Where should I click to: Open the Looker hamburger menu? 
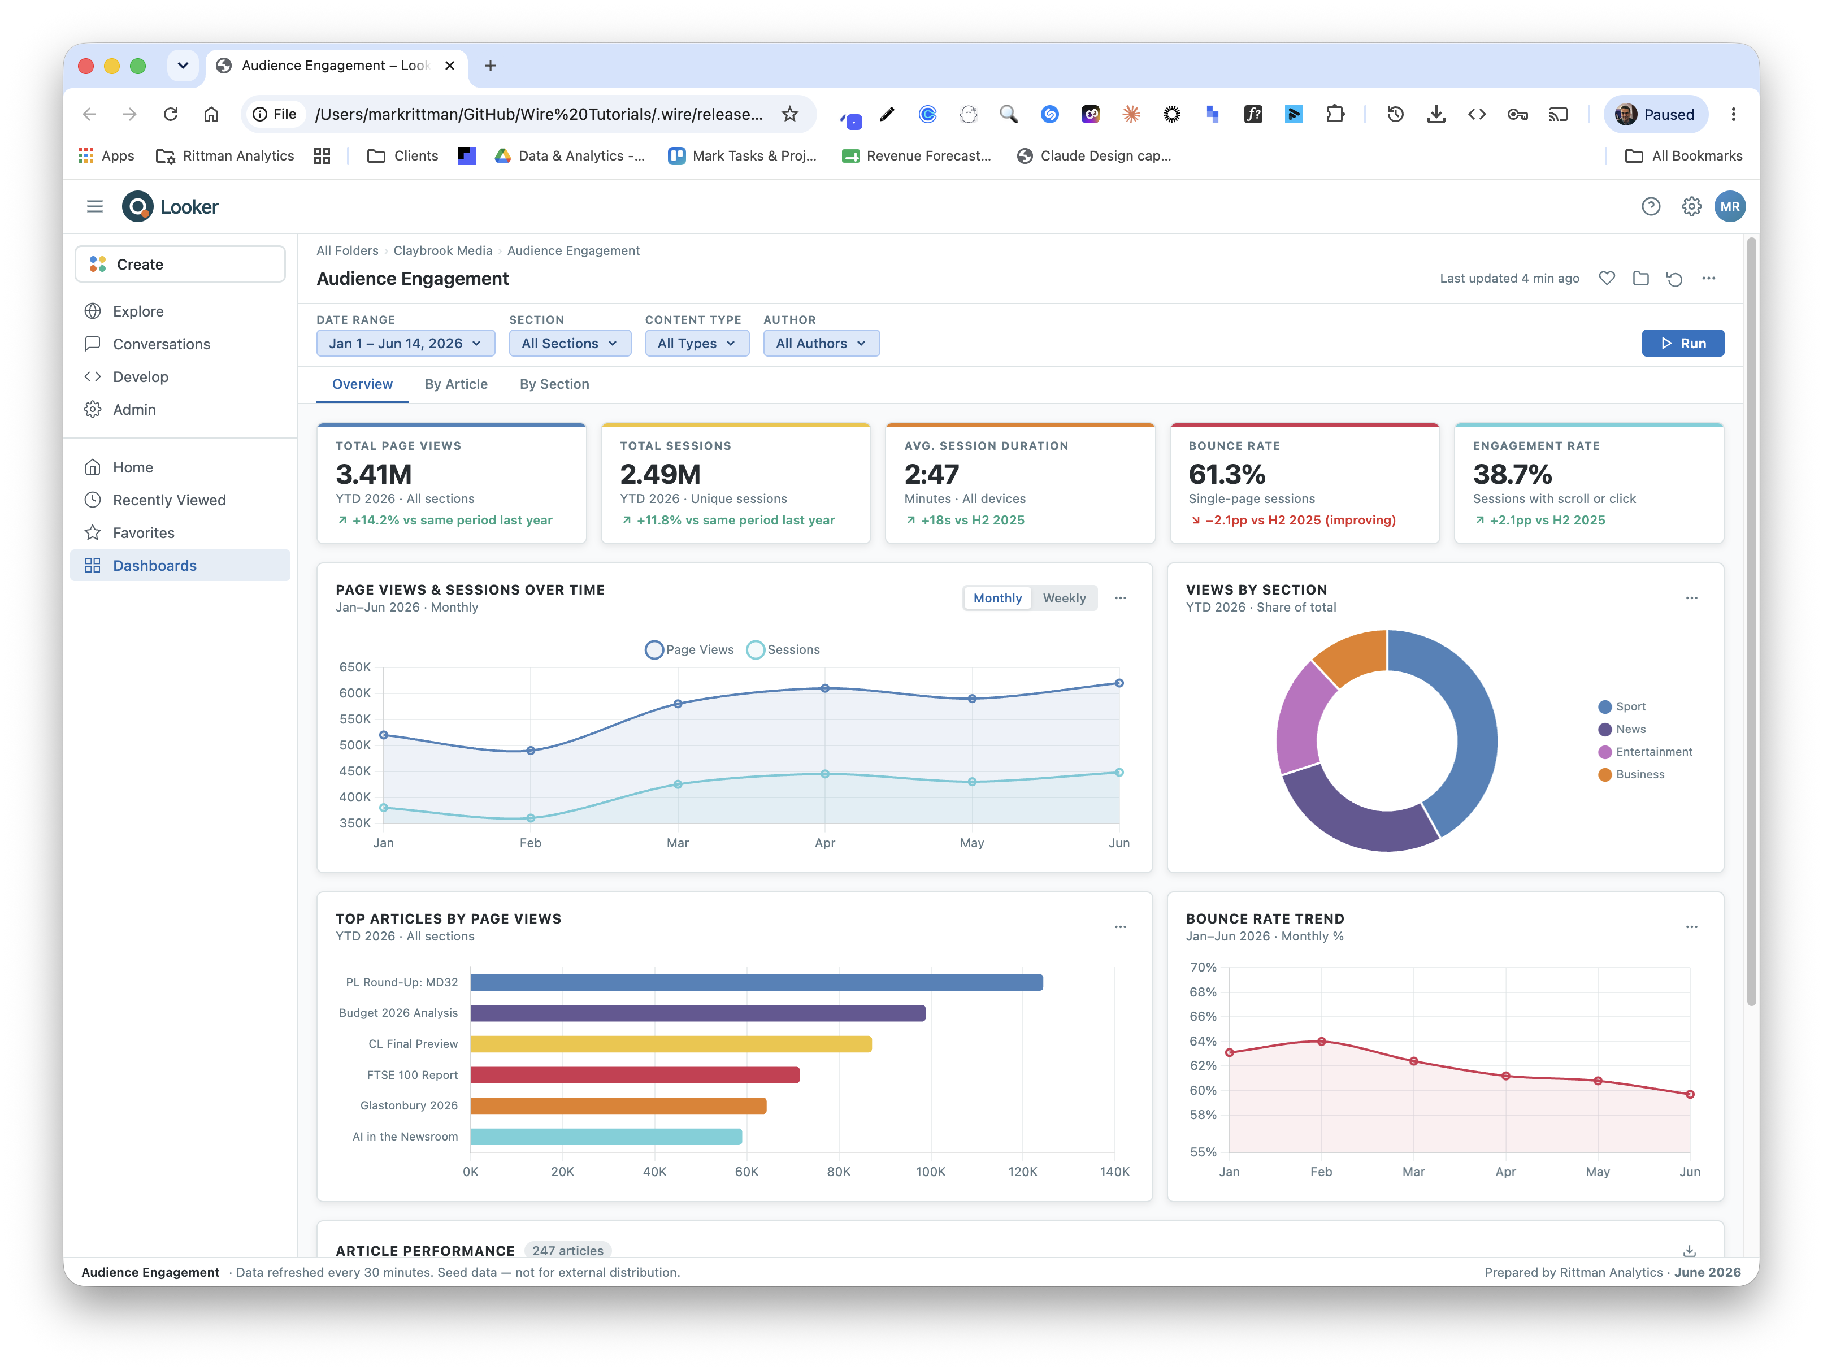click(x=95, y=206)
